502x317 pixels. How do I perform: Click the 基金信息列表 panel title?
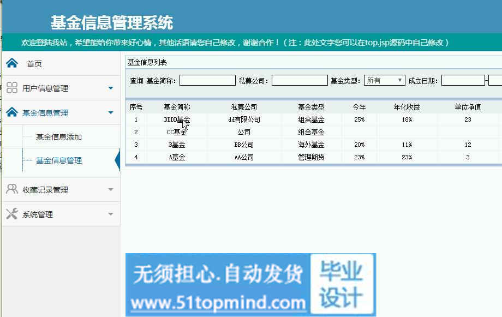pos(147,62)
